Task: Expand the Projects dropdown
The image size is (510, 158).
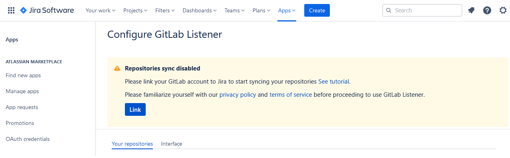Action: (135, 10)
